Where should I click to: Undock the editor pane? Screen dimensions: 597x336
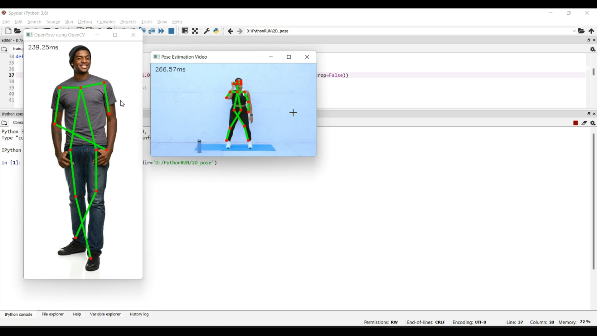tap(589, 40)
